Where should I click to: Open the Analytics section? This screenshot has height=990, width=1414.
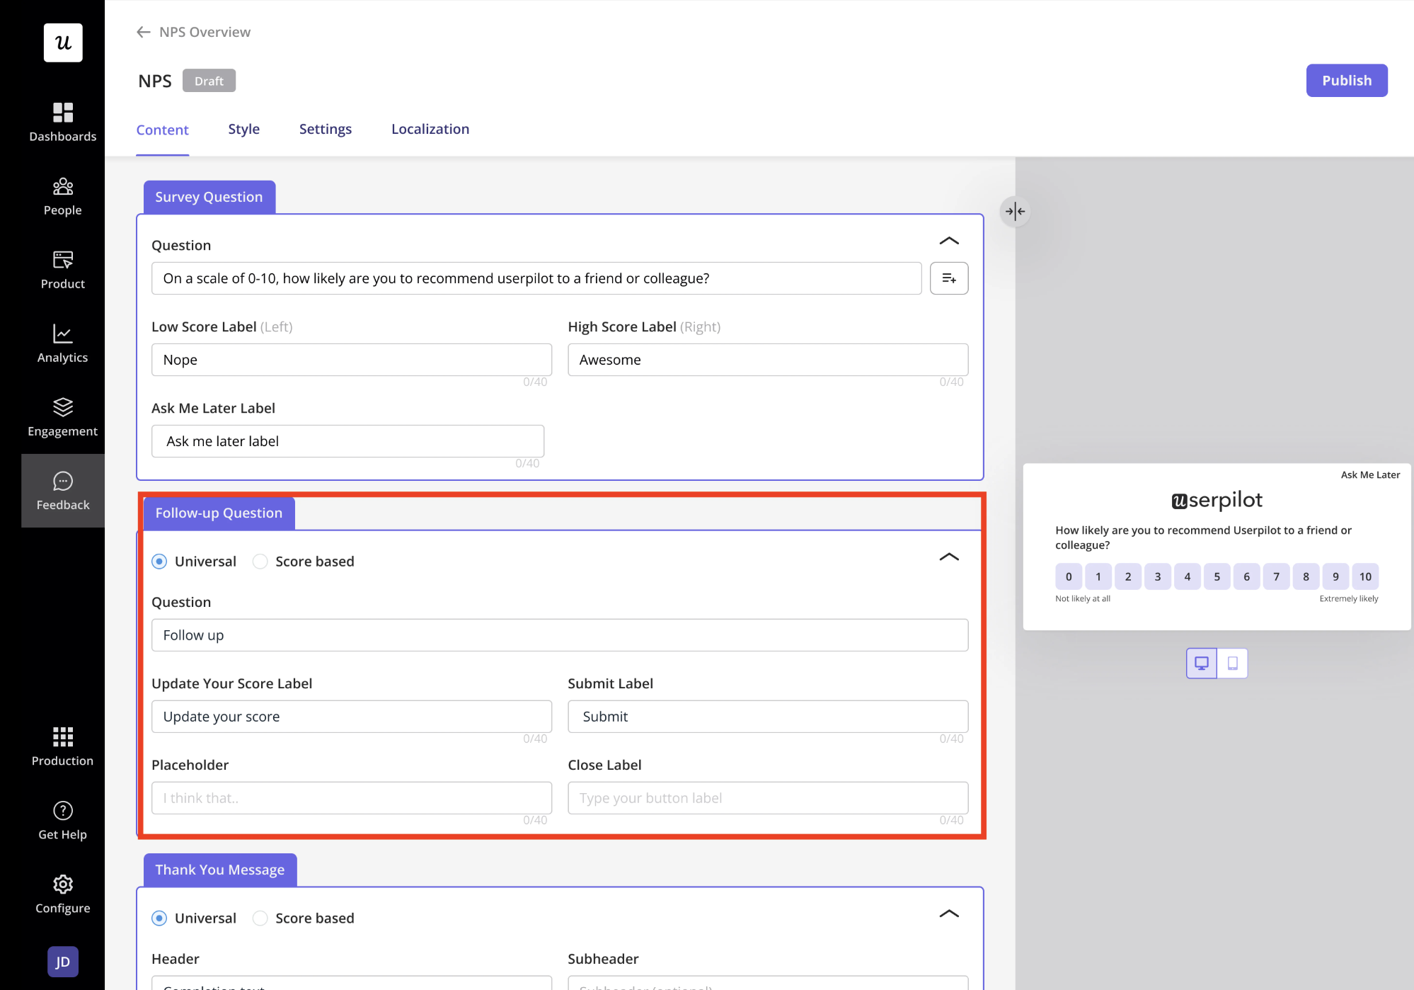click(63, 343)
